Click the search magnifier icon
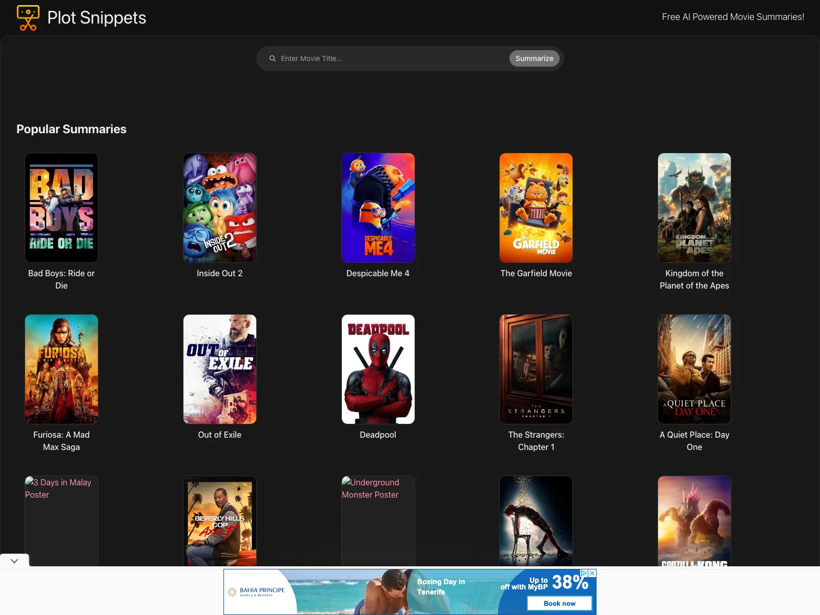This screenshot has height=615, width=820. tap(273, 58)
